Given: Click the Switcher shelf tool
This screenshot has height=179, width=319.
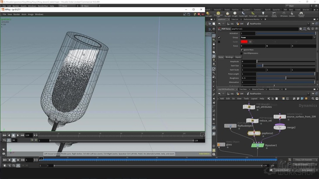Looking at the screenshot, I should [x=292, y=14].
